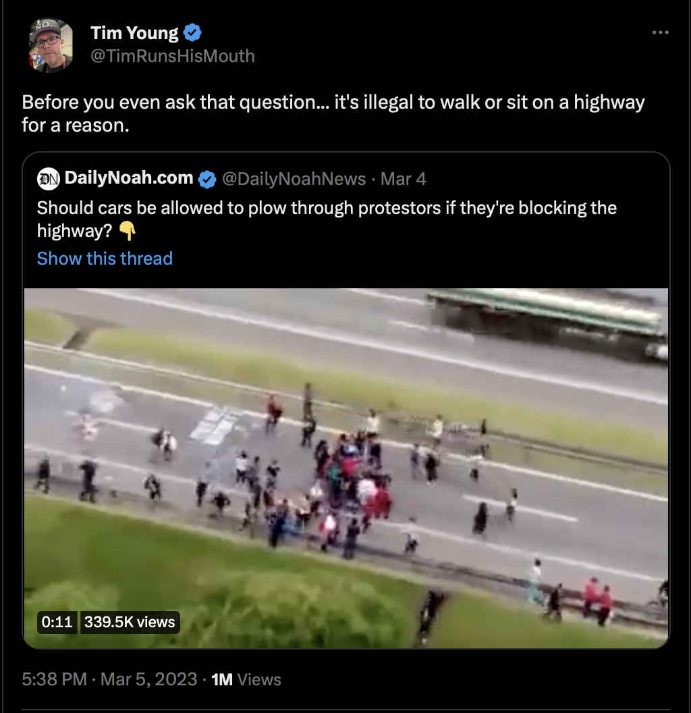
Task: Click the 0:11 video duration badge
Action: [x=57, y=622]
